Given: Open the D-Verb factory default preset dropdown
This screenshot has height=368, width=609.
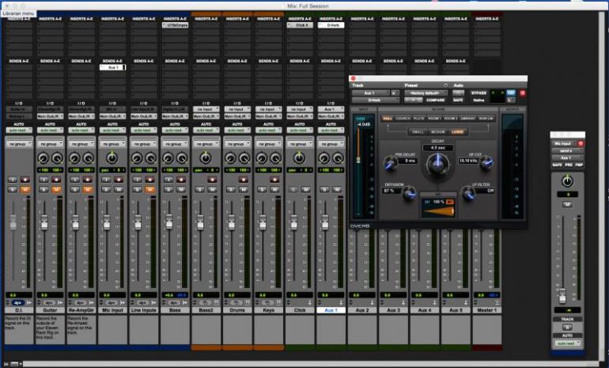Looking at the screenshot, I should coord(426,93).
